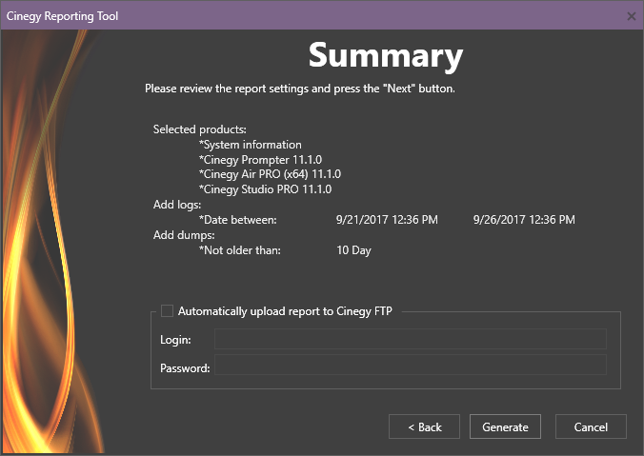Click the "*Not older than:" label
Image resolution: width=644 pixels, height=456 pixels.
(x=239, y=250)
